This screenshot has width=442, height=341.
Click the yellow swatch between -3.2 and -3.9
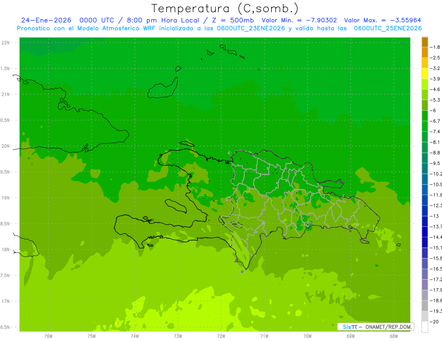pyautogui.click(x=425, y=74)
